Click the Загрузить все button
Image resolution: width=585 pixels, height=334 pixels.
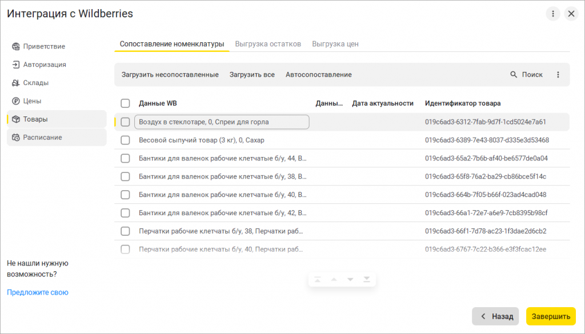pos(252,75)
